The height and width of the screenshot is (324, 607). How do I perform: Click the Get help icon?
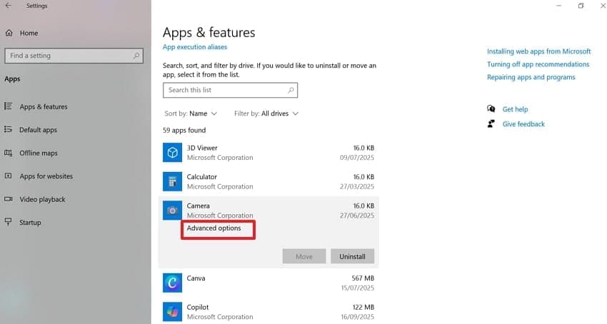pos(491,109)
